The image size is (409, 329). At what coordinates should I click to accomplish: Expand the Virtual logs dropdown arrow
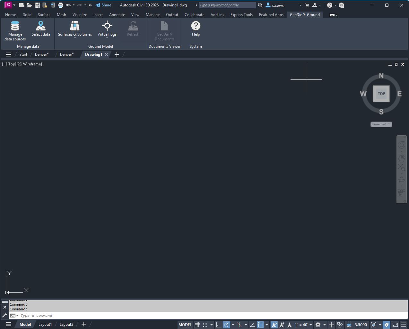point(107,38)
